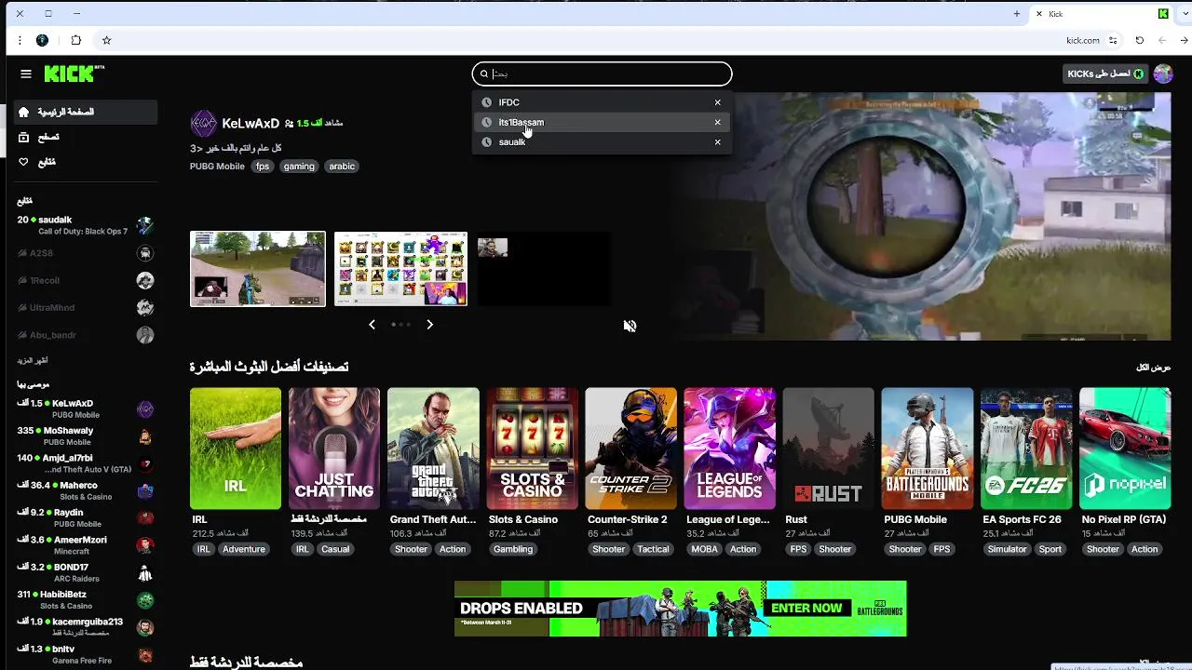
Task: Open recommended channel kacemrguiba213
Action: pos(86,627)
